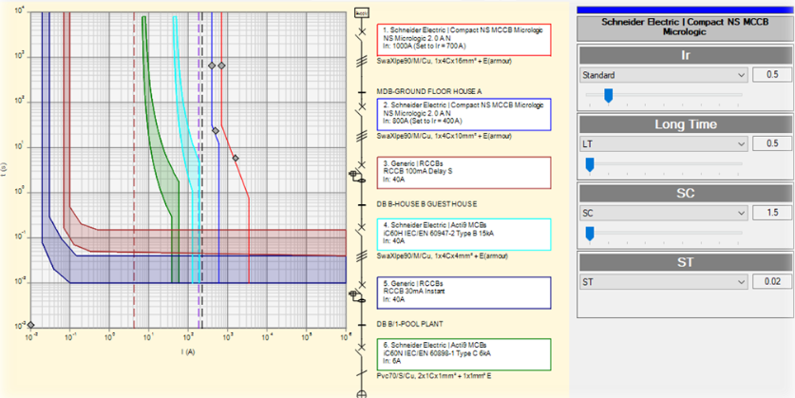Select busbar mark at DB B/1-POOL PLANT
The height and width of the screenshot is (398, 795).
362,325
